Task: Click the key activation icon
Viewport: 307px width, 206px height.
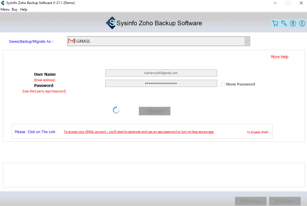Action: (x=284, y=23)
